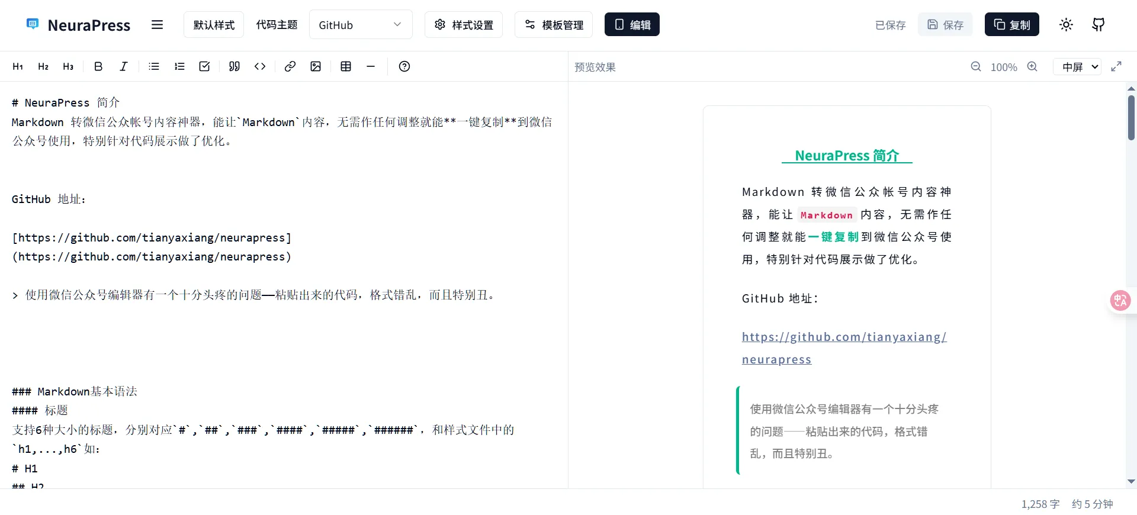Apply bold formatting from toolbar
Image resolution: width=1137 pixels, height=515 pixels.
(98, 66)
